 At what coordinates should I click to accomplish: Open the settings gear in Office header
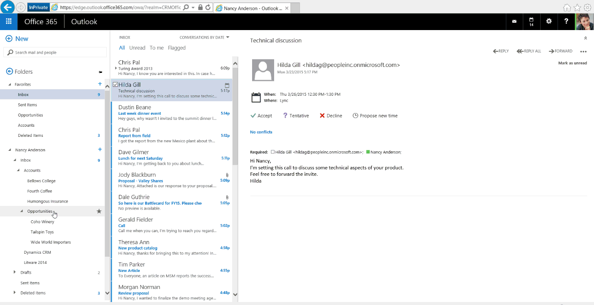point(549,22)
